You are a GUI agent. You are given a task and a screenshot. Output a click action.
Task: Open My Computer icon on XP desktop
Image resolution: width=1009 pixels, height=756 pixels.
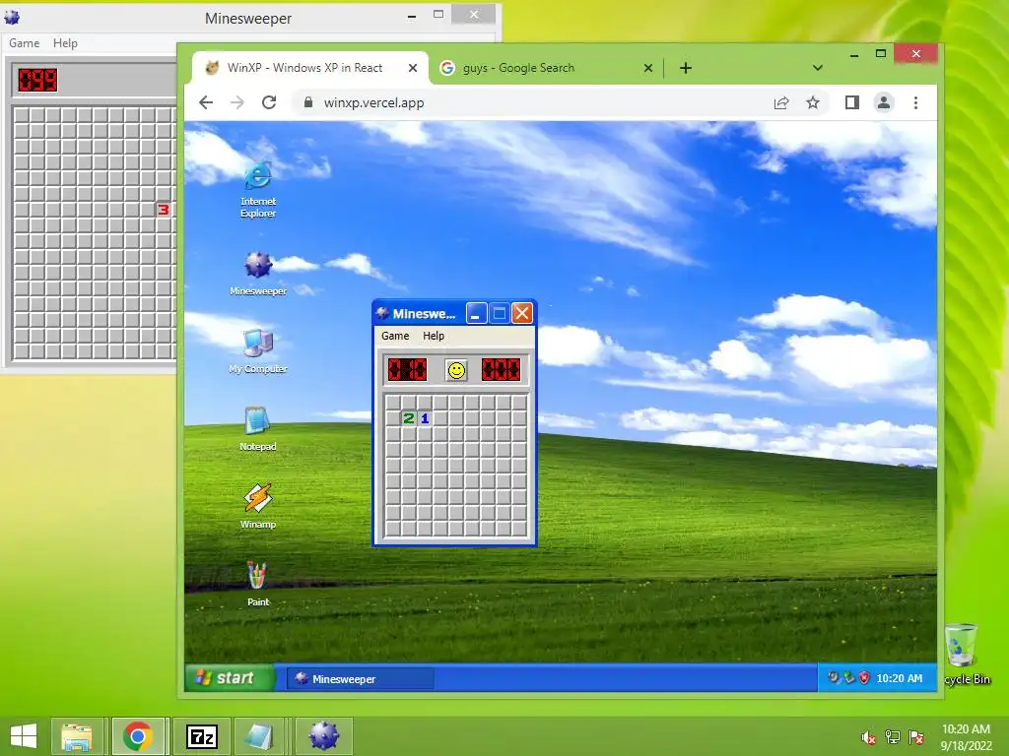point(258,351)
